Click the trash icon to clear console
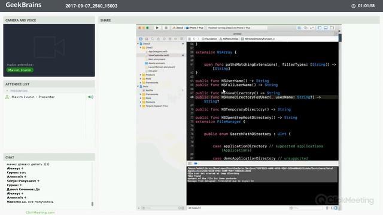 [x=327, y=208]
